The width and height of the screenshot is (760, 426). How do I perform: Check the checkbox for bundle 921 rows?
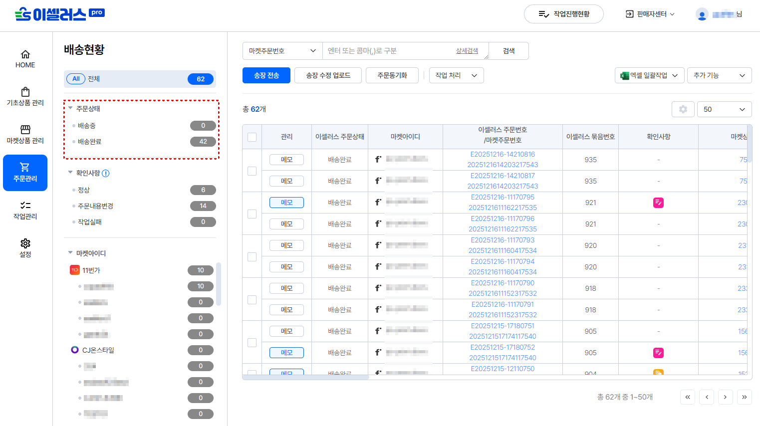[252, 213]
